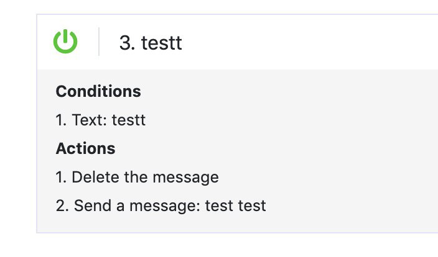
Task: Click the number "1." before Delete action
Action: 61,178
